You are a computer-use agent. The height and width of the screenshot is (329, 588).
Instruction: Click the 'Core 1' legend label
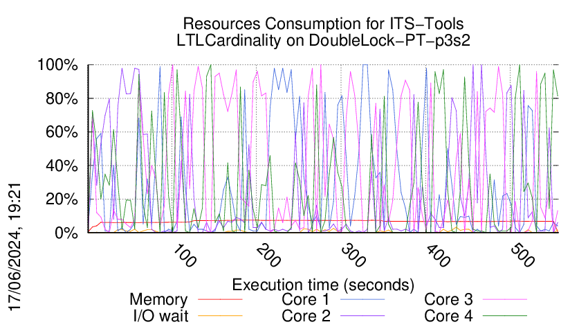306,299
